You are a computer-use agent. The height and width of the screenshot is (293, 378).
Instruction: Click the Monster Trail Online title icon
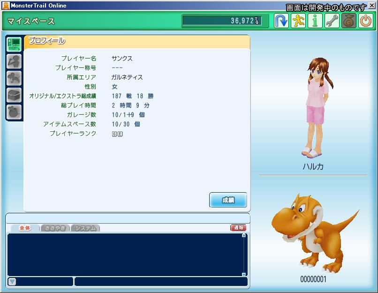6,6
